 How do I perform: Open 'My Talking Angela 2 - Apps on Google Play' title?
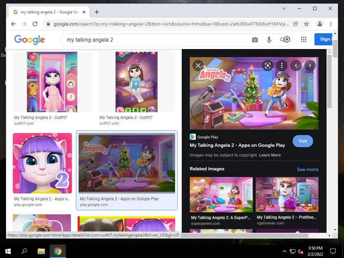click(238, 145)
